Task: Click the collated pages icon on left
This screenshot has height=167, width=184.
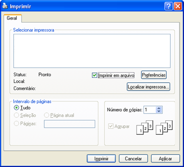Action: tap(145, 128)
